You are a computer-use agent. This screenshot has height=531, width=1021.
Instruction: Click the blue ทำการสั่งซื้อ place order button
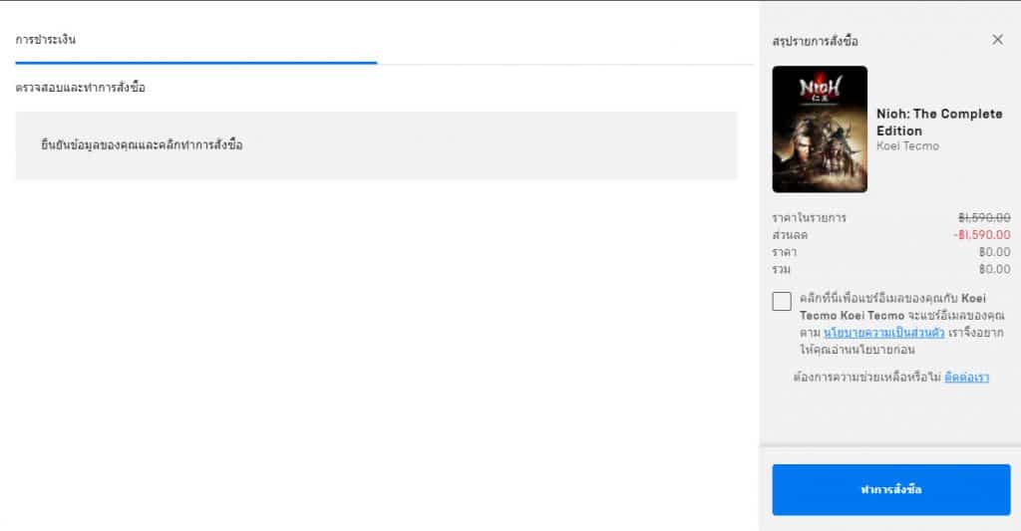coord(890,489)
